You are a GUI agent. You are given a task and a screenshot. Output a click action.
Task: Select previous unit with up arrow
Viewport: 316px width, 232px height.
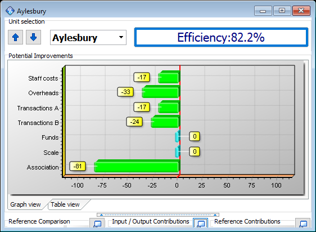click(x=15, y=37)
